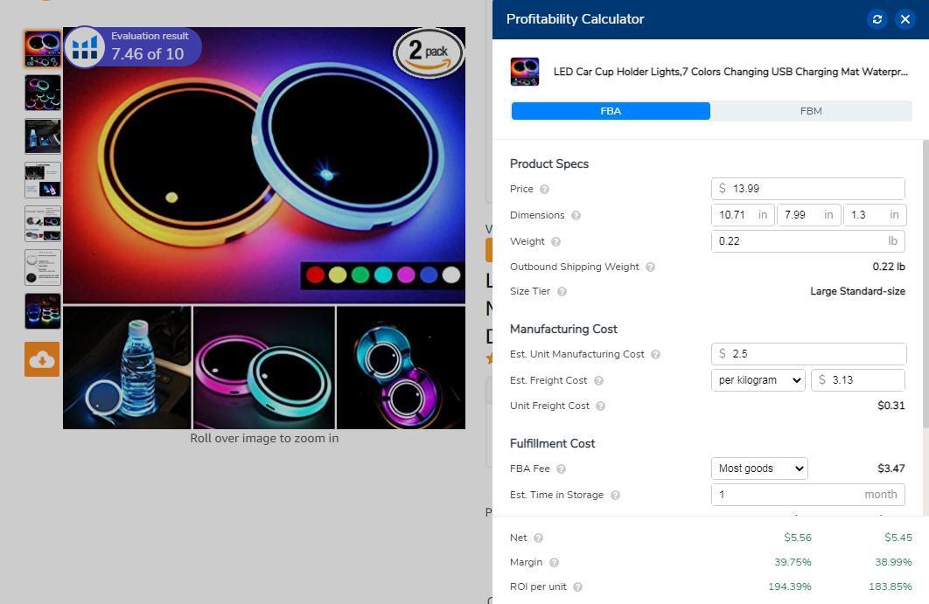Close the Profitability Calculator panel
Screen dimensions: 929x604
[x=905, y=19]
